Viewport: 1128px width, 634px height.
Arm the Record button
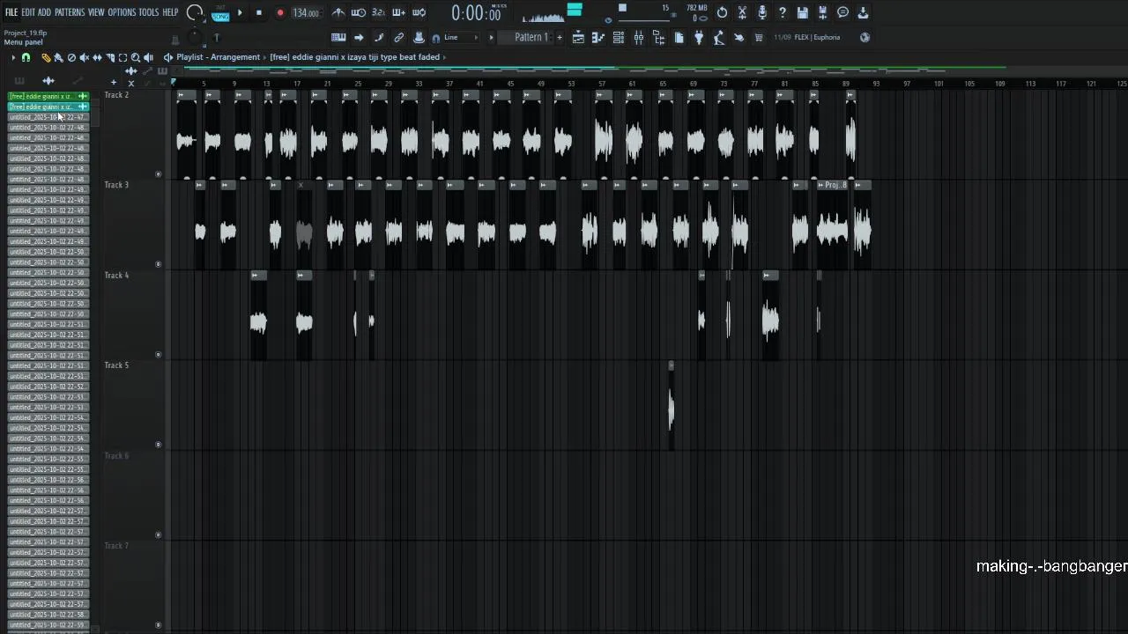coord(280,13)
